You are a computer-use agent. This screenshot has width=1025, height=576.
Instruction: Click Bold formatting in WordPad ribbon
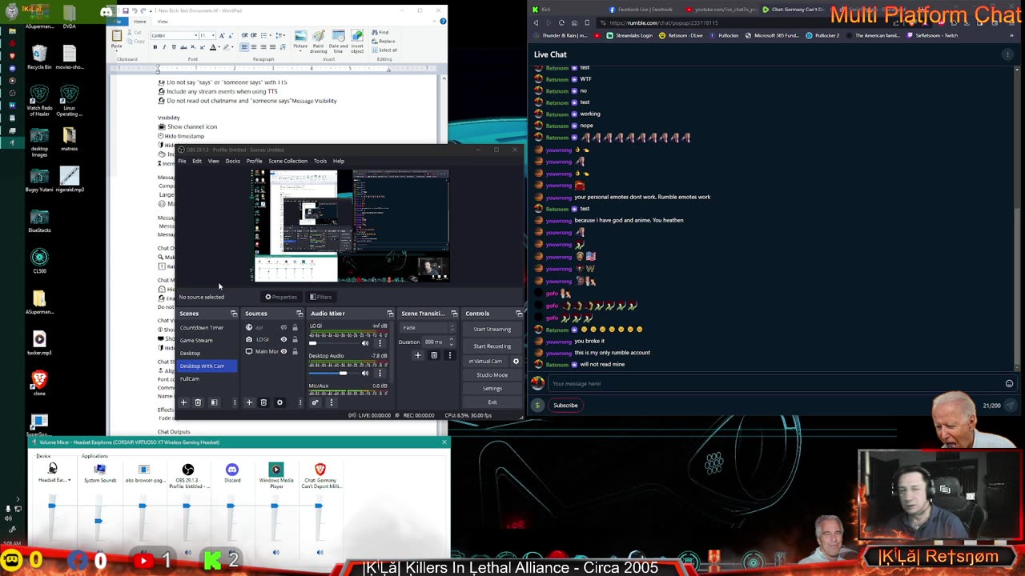tap(155, 47)
